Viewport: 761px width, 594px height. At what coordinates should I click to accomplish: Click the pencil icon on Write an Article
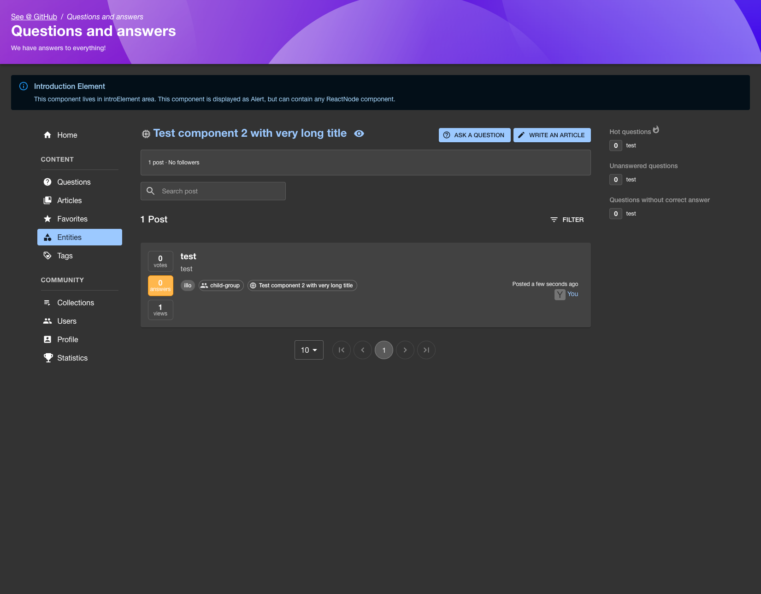pos(521,135)
